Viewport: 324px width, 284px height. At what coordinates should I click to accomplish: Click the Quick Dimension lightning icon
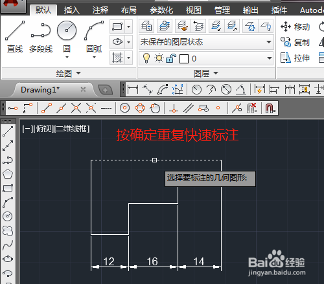[259, 89]
